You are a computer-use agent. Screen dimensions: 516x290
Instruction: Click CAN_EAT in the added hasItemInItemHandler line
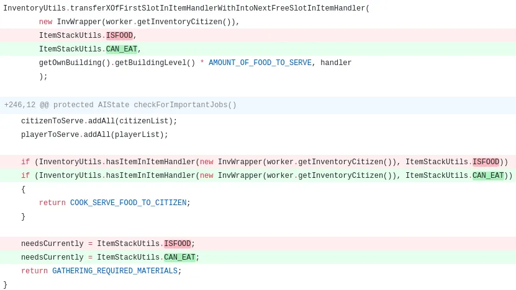[488, 176]
